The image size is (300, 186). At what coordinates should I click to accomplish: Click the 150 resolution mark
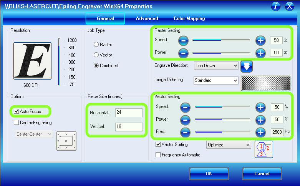click(x=72, y=77)
